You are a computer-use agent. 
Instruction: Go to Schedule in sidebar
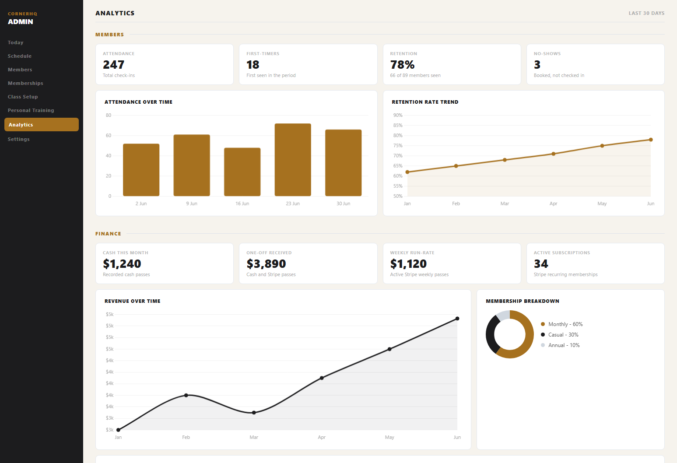[x=19, y=56]
